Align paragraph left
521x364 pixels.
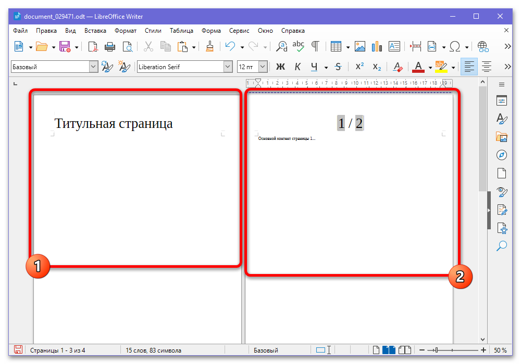tap(469, 67)
